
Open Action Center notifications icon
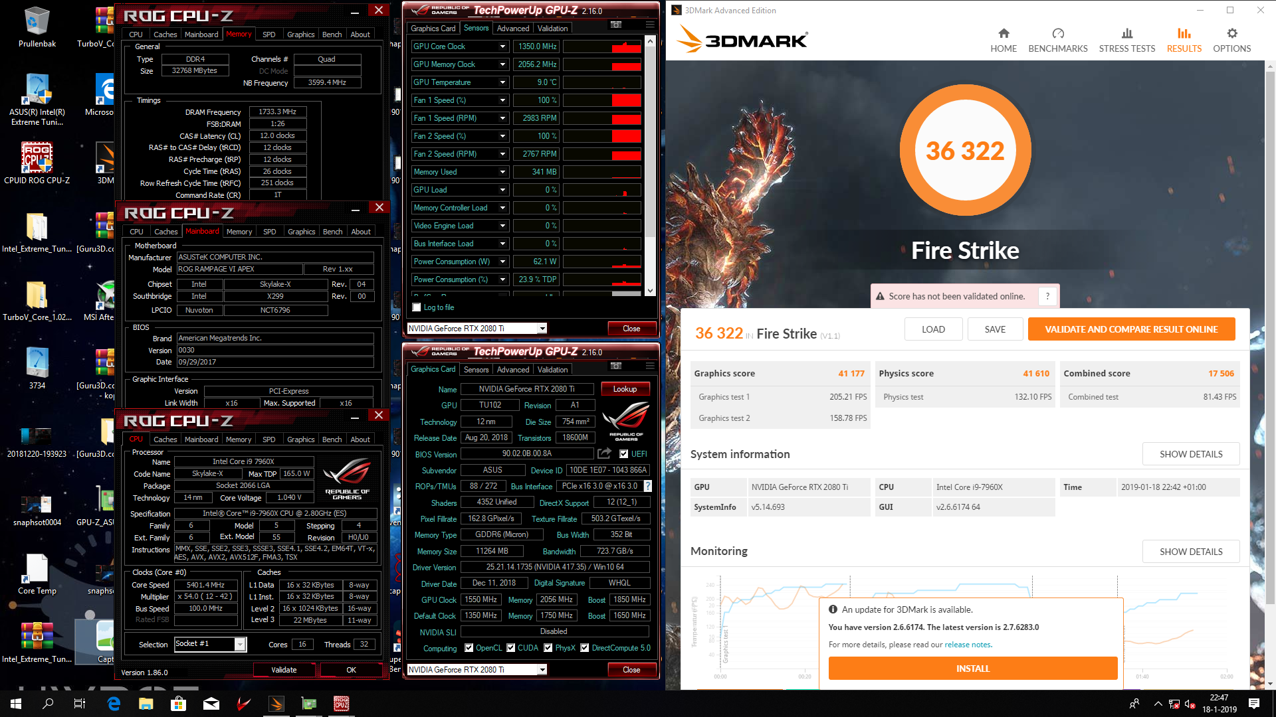pos(1254,704)
